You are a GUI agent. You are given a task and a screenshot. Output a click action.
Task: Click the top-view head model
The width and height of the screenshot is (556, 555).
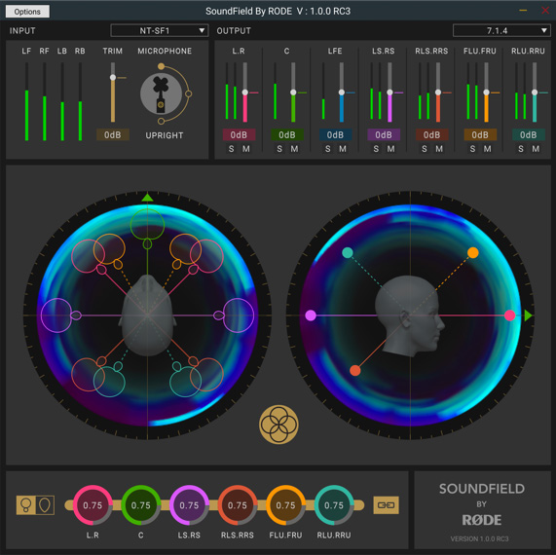coord(147,315)
